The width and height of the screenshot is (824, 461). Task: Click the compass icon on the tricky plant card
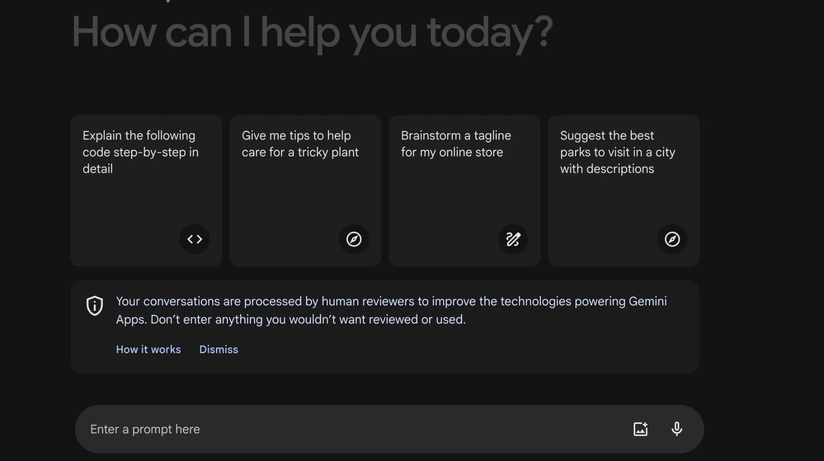pyautogui.click(x=354, y=239)
